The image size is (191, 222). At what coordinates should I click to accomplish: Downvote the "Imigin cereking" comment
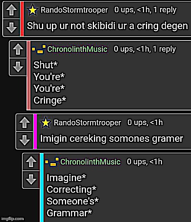(x=24, y=140)
